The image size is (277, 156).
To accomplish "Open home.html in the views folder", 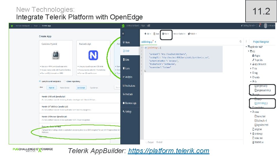I will coord(260,116).
